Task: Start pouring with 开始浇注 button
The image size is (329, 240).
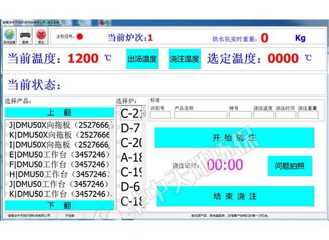Action: coord(234,137)
